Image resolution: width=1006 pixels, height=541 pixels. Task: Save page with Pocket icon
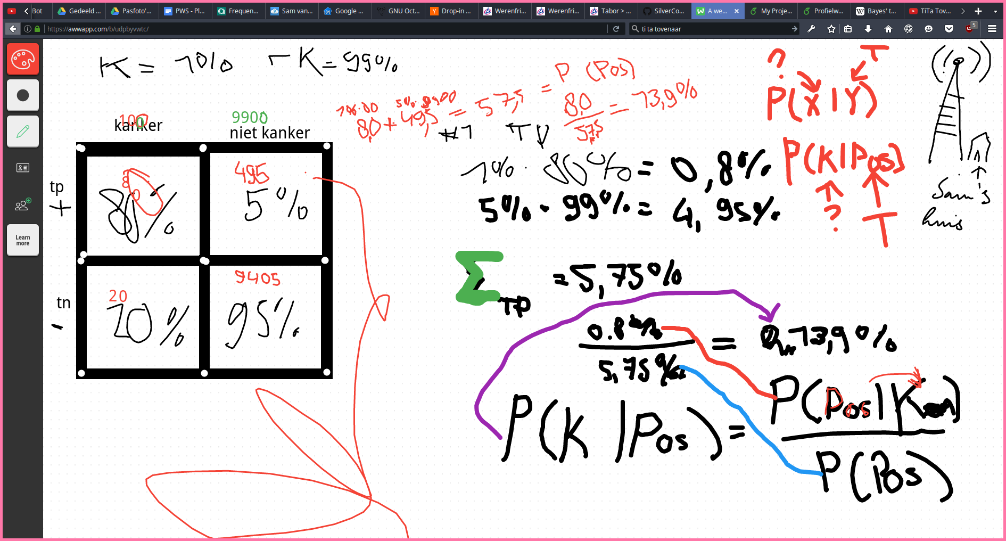coord(949,29)
